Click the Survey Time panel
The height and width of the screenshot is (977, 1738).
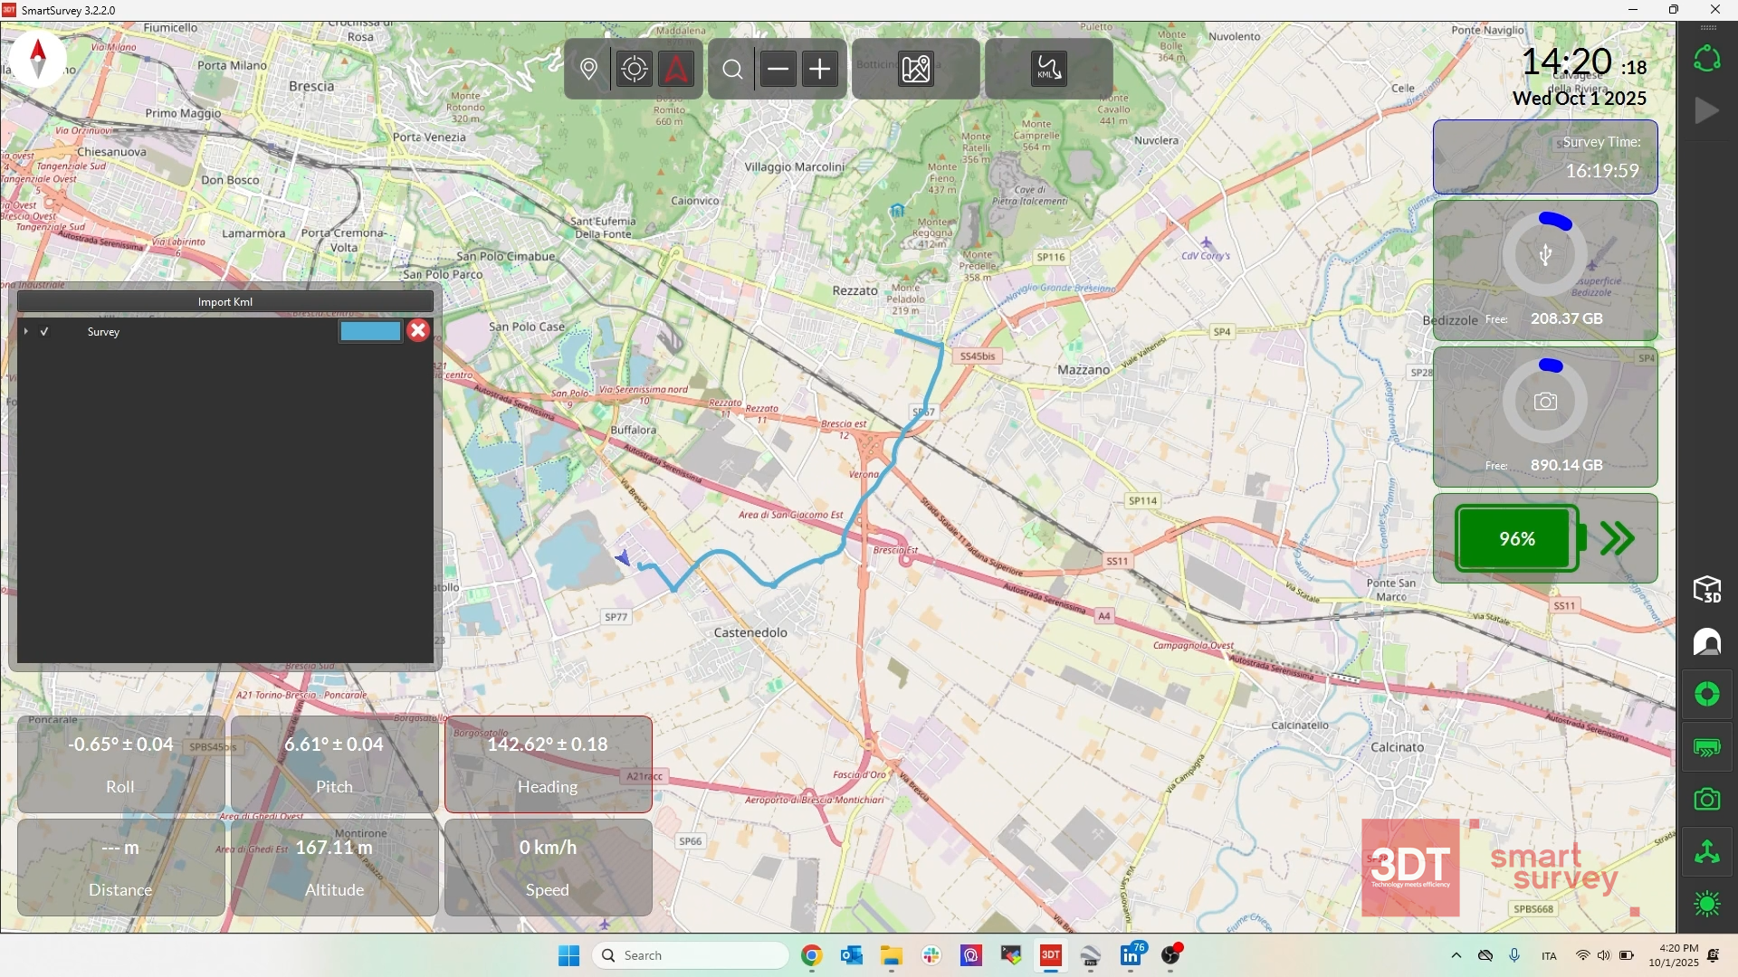(1544, 157)
